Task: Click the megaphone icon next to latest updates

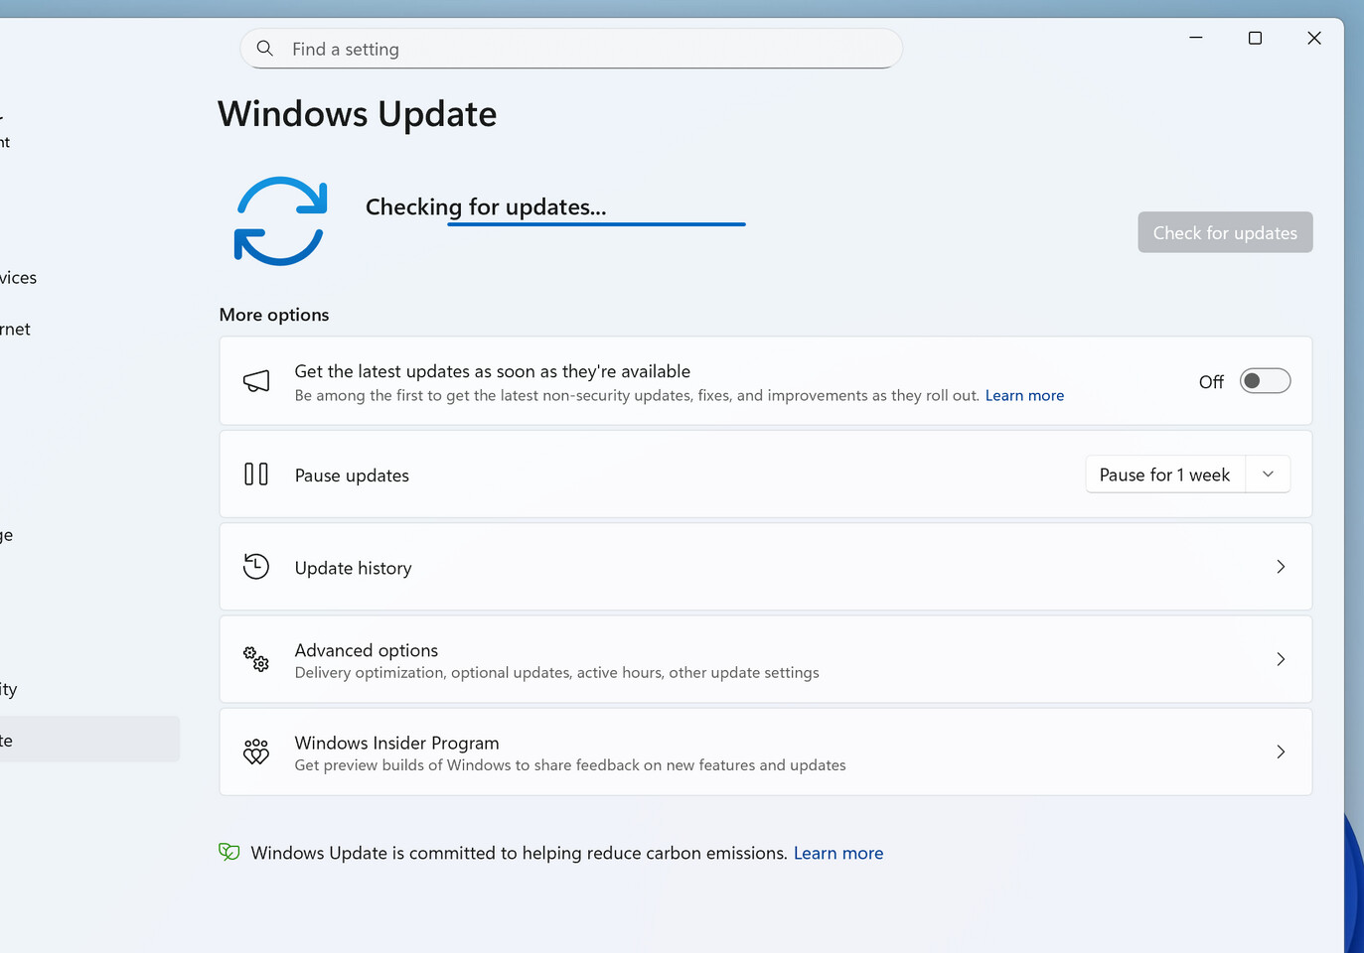Action: [x=256, y=381]
